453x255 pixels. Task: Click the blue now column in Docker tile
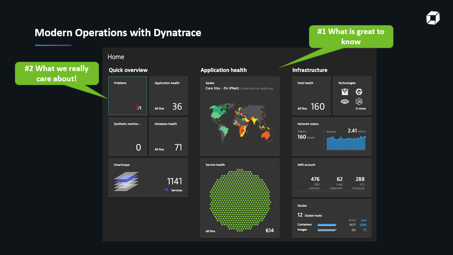[363, 220]
